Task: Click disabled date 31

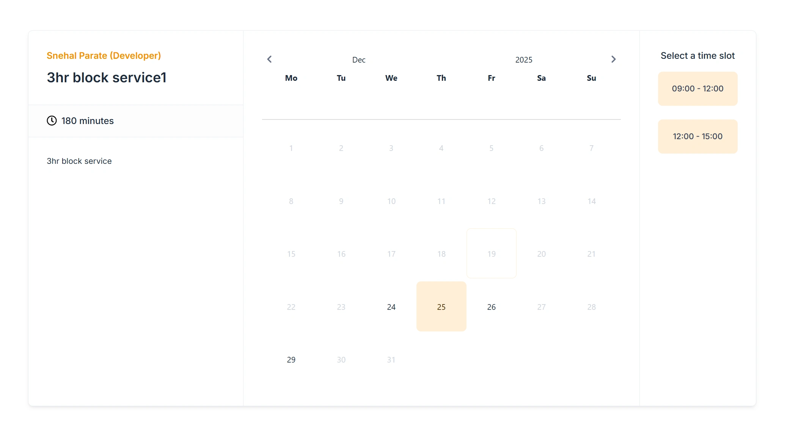Action: (x=391, y=360)
